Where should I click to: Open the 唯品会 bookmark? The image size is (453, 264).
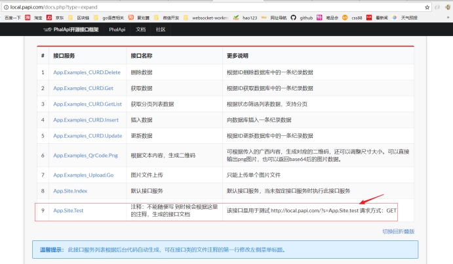click(x=327, y=18)
